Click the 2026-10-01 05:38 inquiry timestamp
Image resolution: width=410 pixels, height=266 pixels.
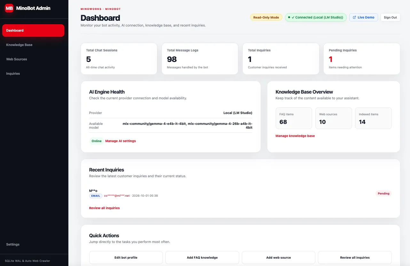[145, 196]
